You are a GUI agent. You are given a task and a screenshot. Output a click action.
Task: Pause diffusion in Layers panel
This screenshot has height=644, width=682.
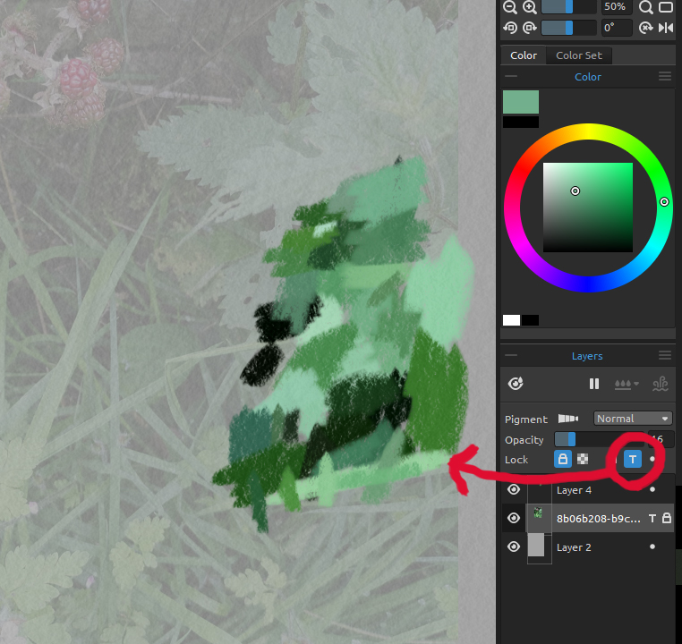point(594,384)
